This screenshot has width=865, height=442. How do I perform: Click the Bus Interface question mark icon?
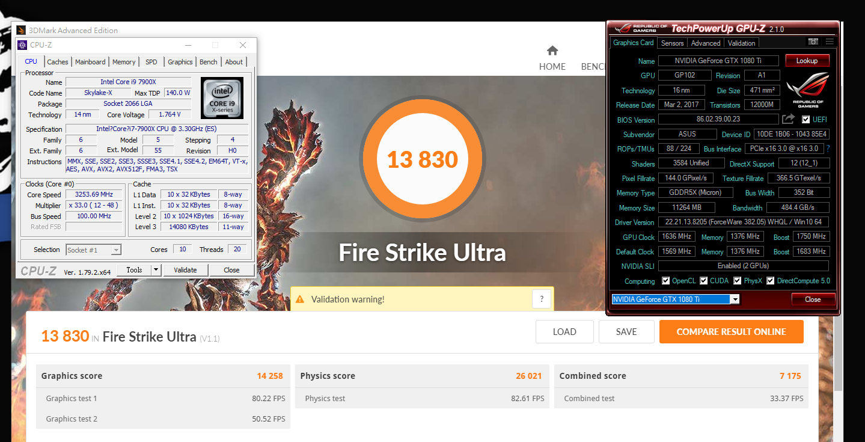tap(828, 149)
